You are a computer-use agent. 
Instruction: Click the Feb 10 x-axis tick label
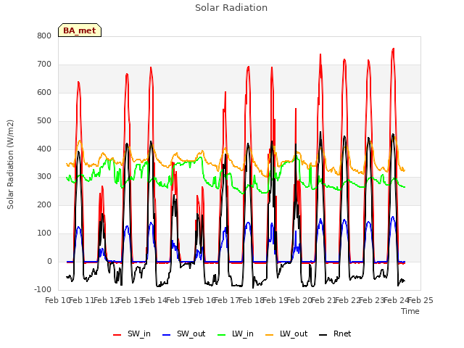[x=57, y=300]
